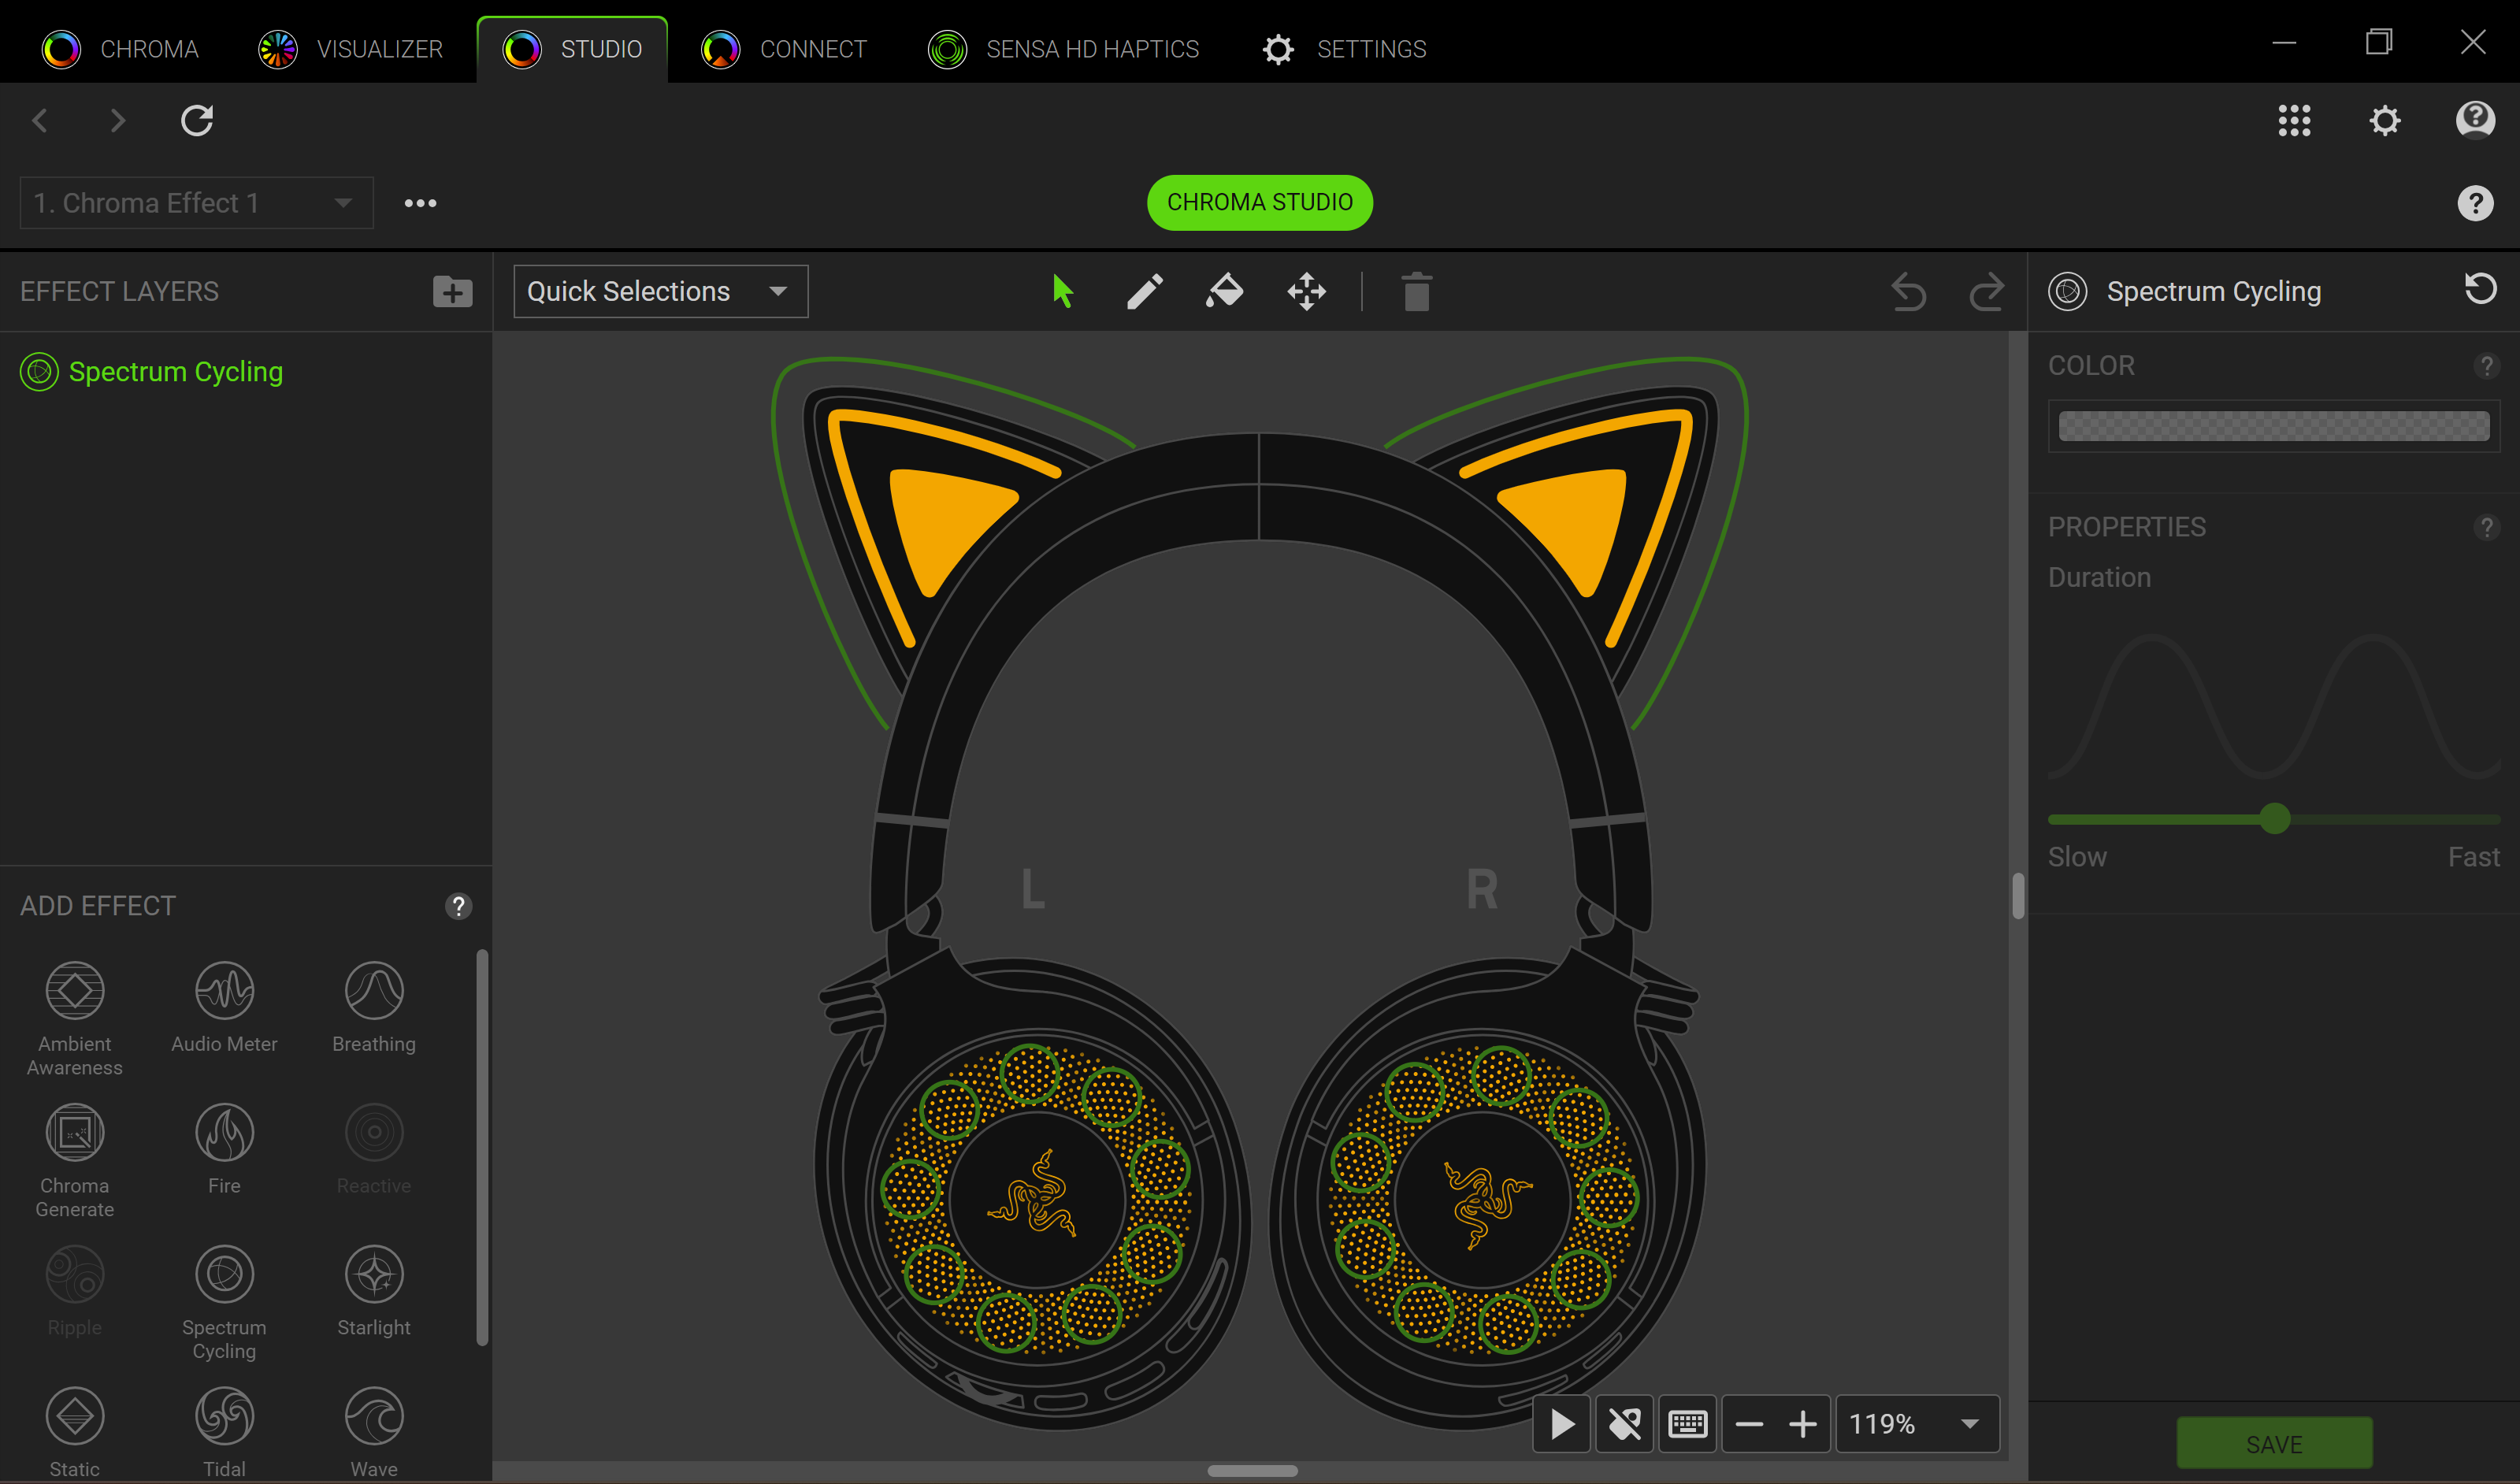Play the effect preview
The height and width of the screenshot is (1484, 2520).
click(x=1562, y=1423)
